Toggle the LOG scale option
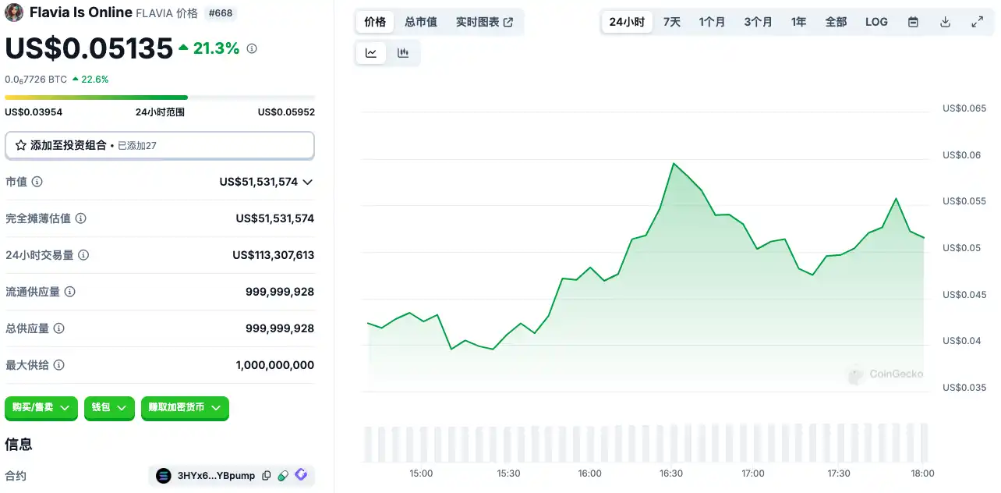Viewport: 1001px width, 493px height. click(x=876, y=22)
